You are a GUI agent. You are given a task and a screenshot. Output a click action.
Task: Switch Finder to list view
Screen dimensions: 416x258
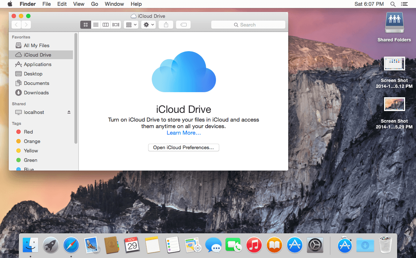pyautogui.click(x=96, y=25)
